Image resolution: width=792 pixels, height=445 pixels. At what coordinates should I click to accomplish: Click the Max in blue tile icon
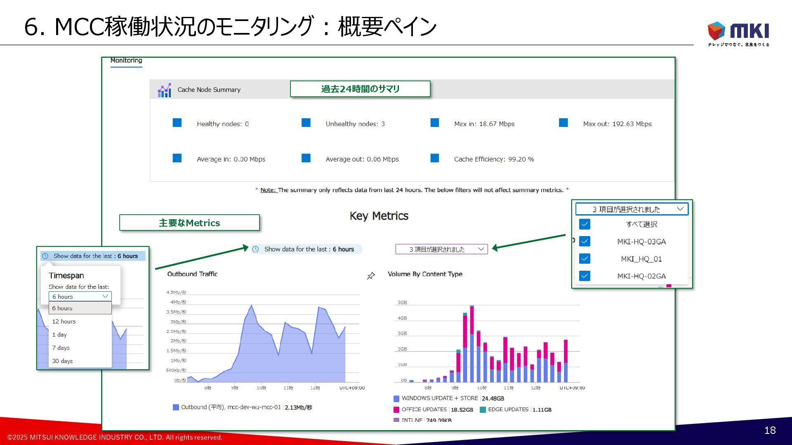click(434, 123)
